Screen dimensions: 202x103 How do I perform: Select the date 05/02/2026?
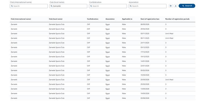click(145, 71)
